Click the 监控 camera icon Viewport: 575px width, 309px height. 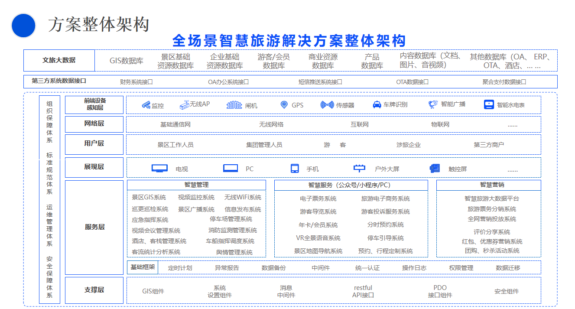click(146, 105)
